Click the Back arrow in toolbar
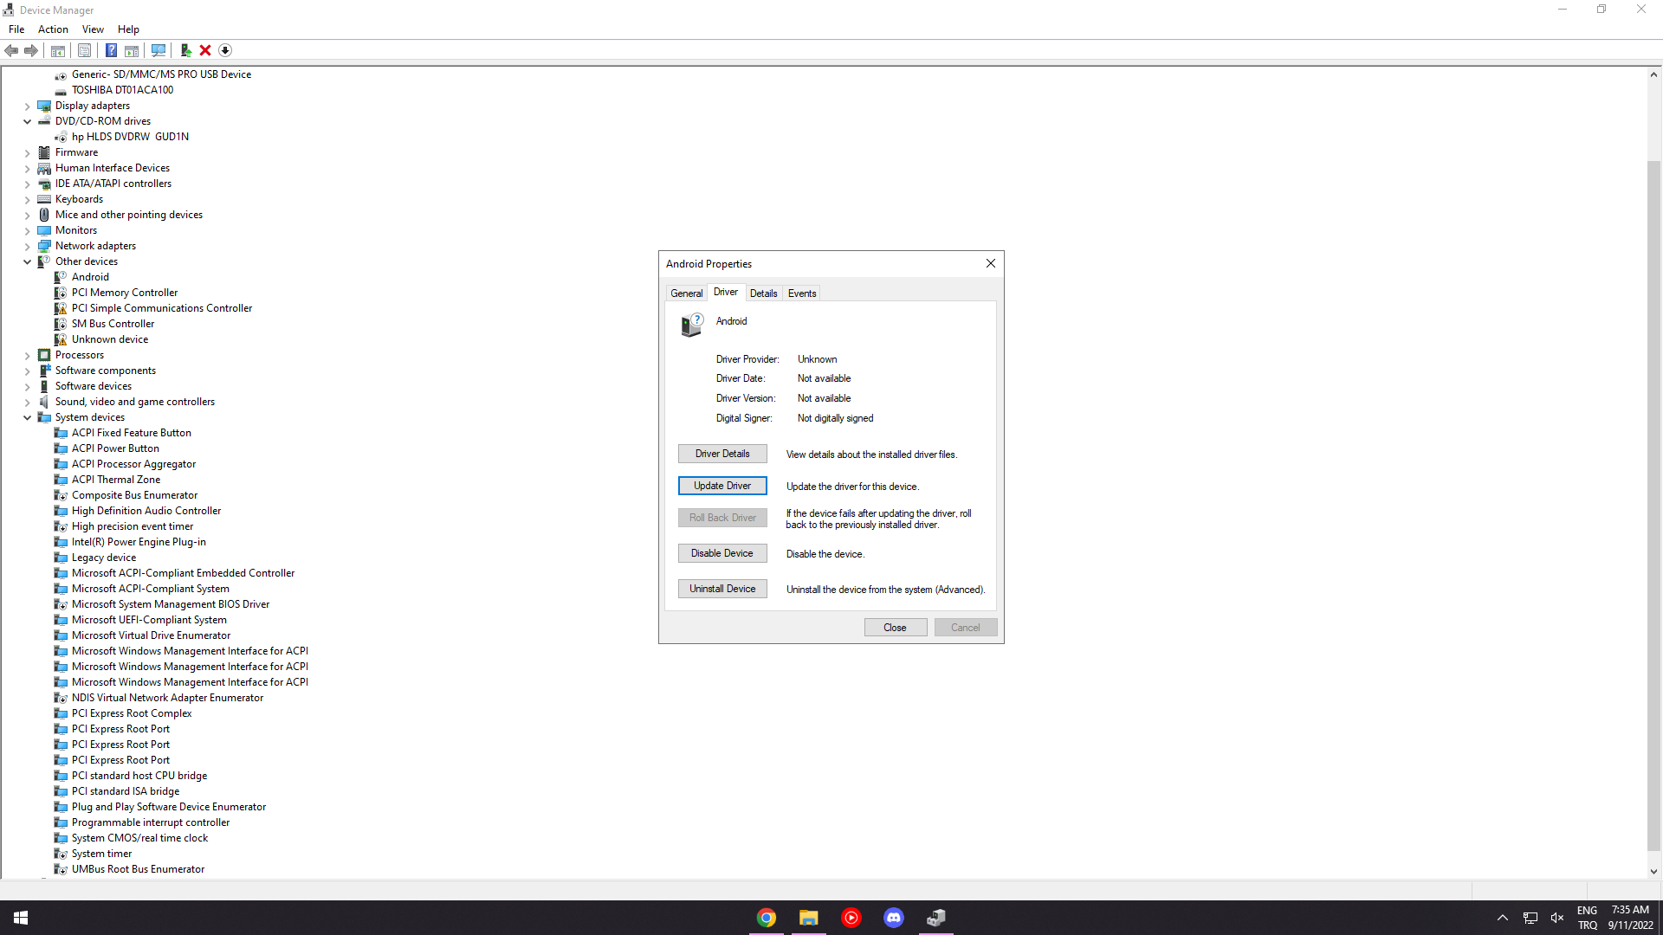This screenshot has width=1663, height=935. click(x=11, y=50)
